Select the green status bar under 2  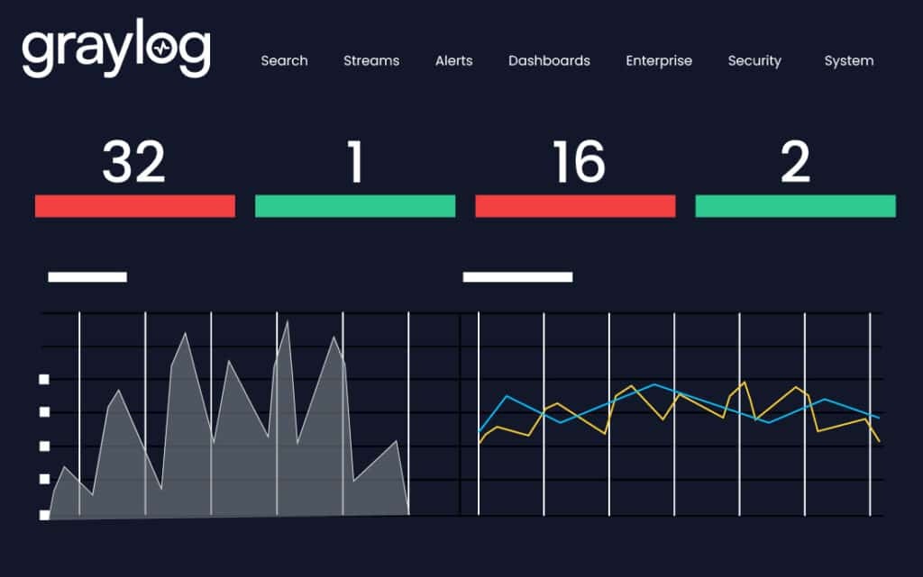pos(795,206)
